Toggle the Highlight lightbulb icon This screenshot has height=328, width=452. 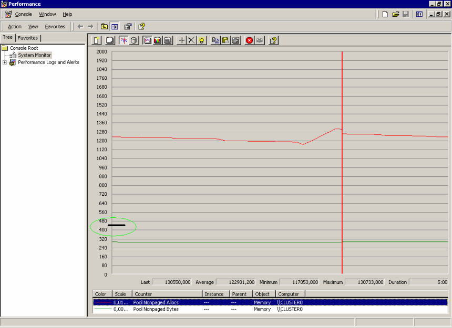pos(201,40)
